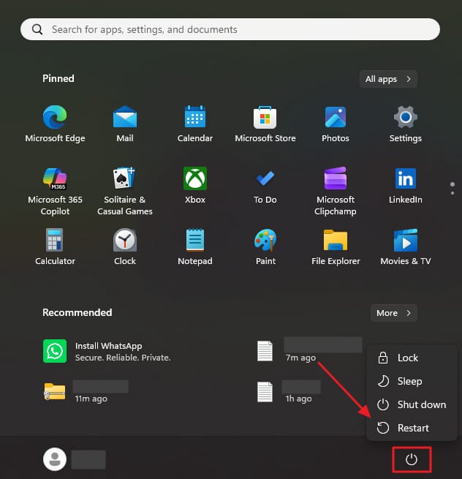Open the Xbox app
The image size is (462, 479).
click(x=195, y=186)
